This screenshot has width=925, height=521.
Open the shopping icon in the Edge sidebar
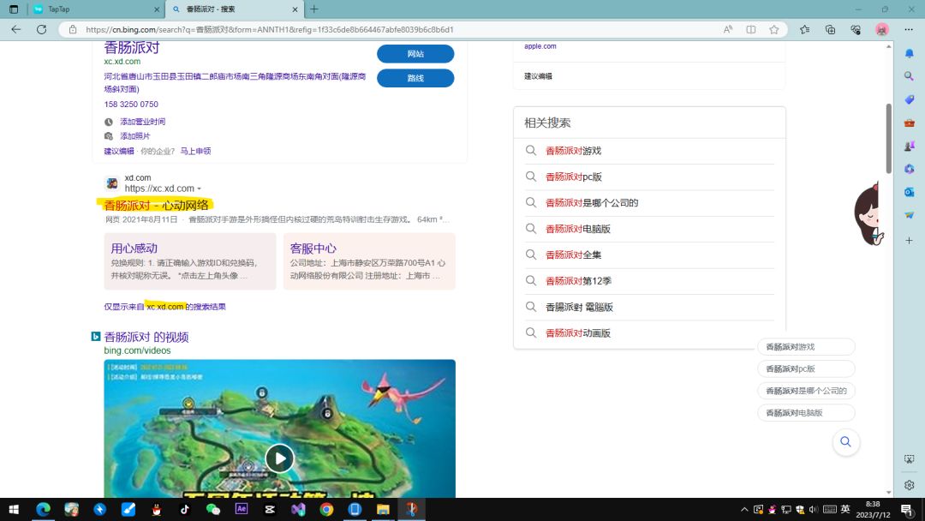coord(910,100)
